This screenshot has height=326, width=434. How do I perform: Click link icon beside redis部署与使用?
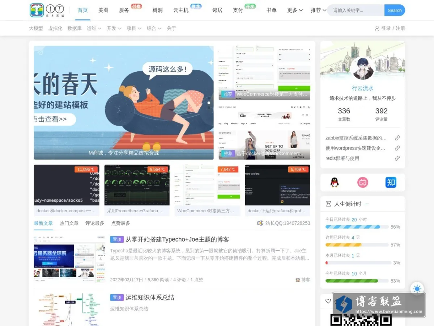click(x=397, y=158)
